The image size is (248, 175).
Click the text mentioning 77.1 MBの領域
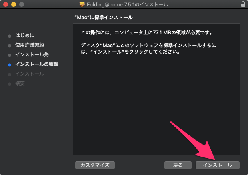point(147,33)
